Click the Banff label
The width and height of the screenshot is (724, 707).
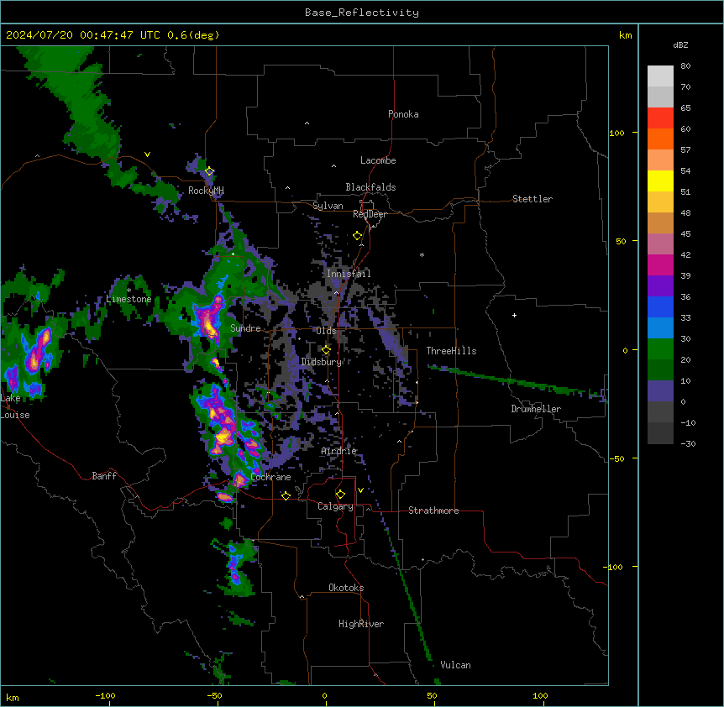click(x=104, y=476)
